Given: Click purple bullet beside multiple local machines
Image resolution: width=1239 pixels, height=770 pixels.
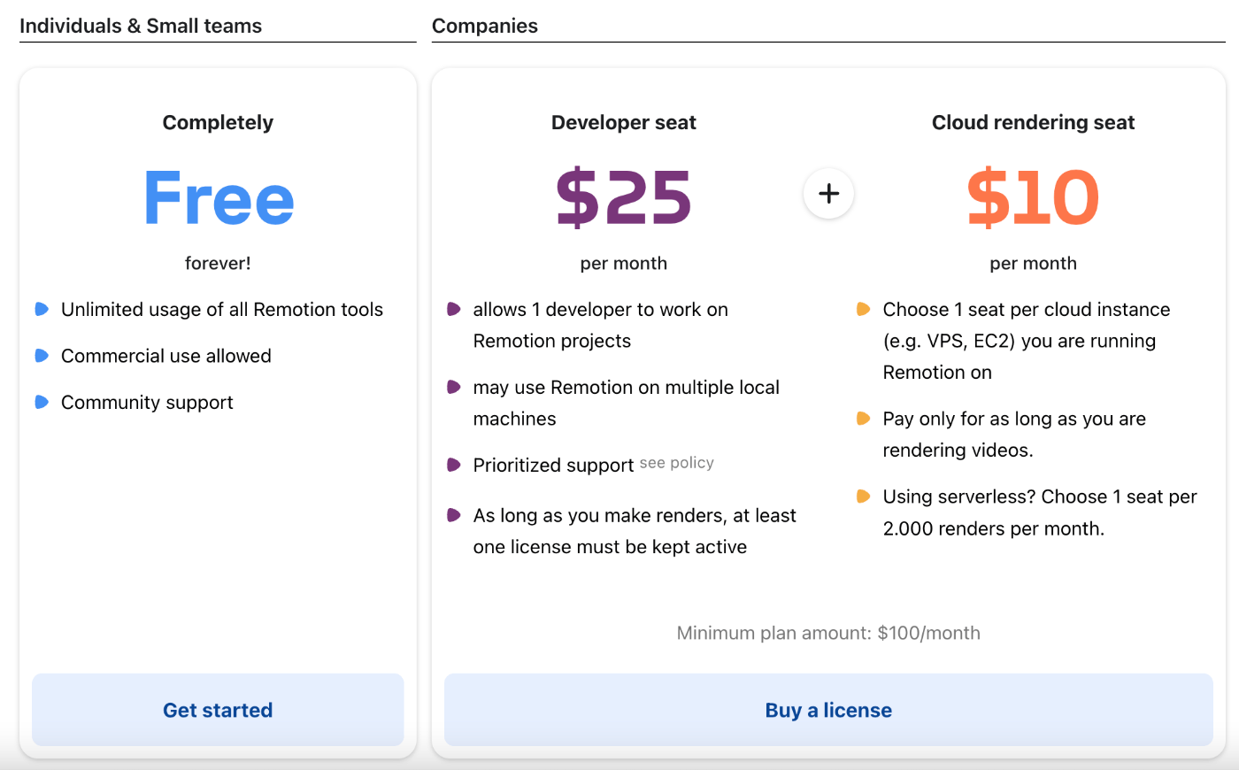Looking at the screenshot, I should click(454, 387).
